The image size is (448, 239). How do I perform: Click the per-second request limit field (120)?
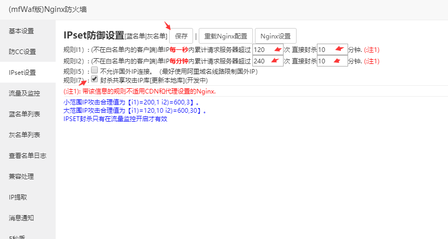[268, 50]
